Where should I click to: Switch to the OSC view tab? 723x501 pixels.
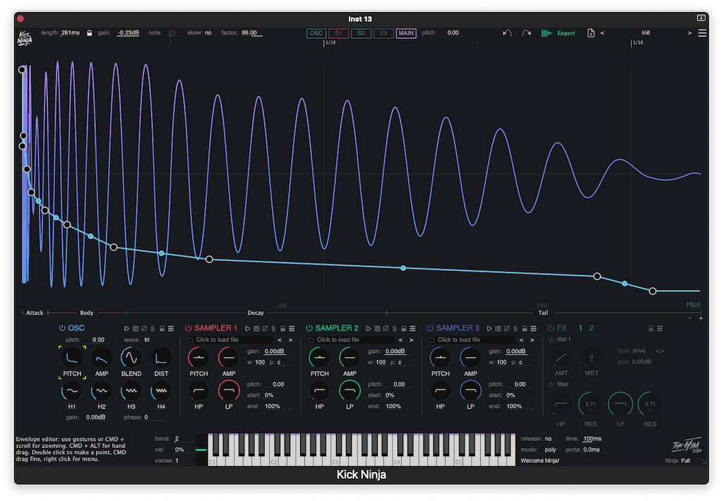(316, 33)
